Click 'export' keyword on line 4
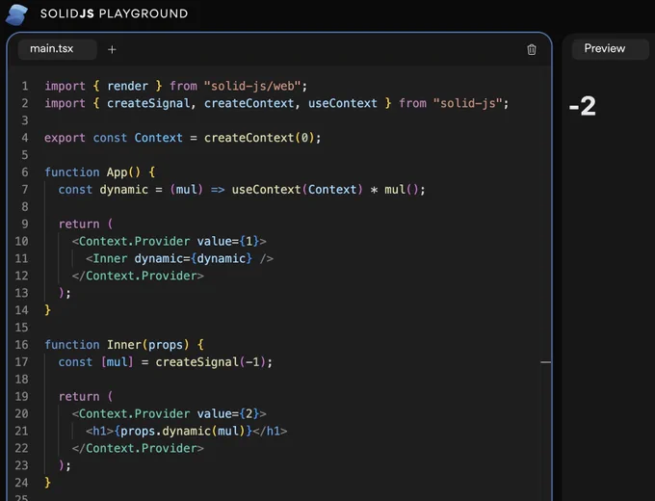This screenshot has width=655, height=501. pos(65,138)
